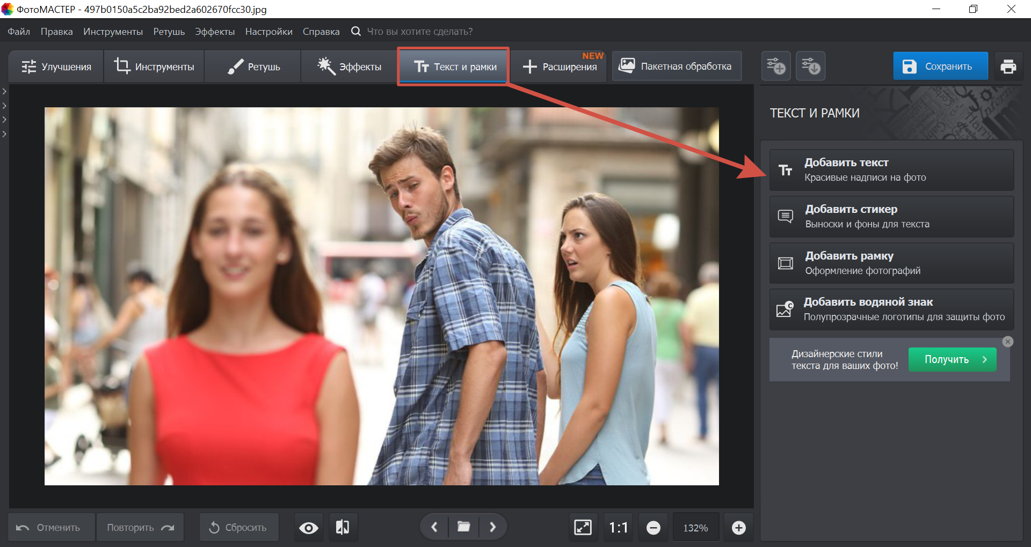Click the zoom out minus icon
This screenshot has width=1031, height=547.
[653, 528]
